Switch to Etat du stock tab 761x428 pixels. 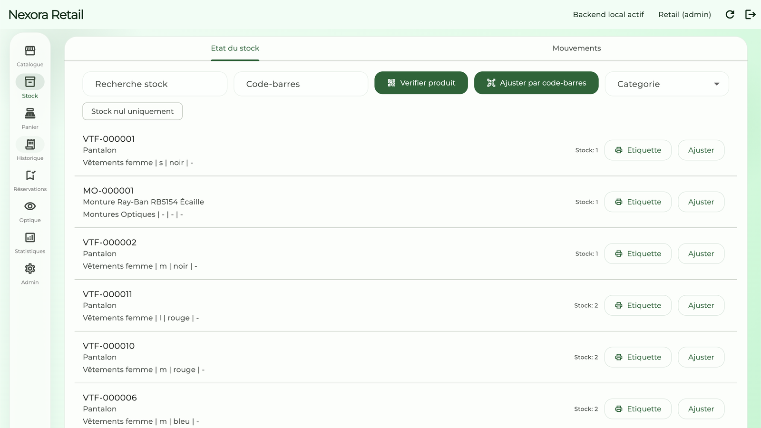[x=235, y=48]
